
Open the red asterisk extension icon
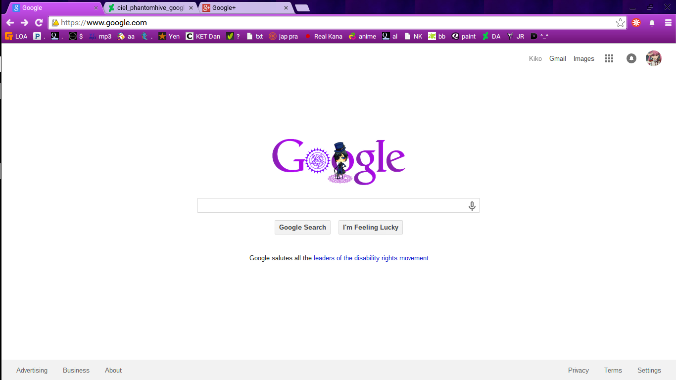[x=636, y=23]
